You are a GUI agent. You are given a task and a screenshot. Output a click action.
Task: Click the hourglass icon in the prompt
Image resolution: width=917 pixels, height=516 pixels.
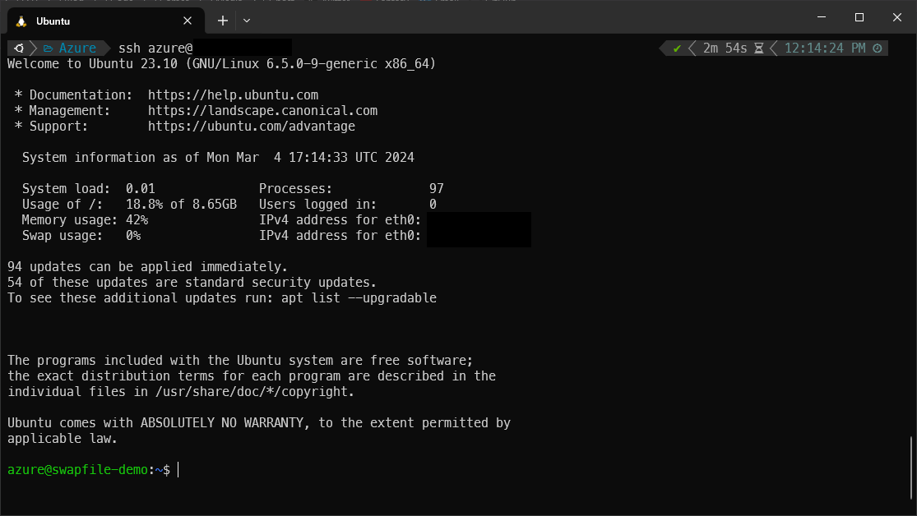pyautogui.click(x=759, y=48)
